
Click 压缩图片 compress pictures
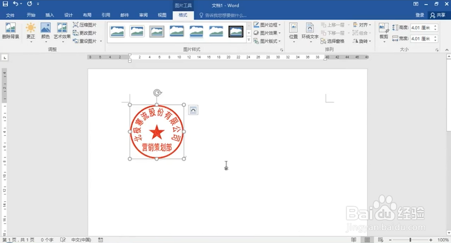tap(85, 25)
